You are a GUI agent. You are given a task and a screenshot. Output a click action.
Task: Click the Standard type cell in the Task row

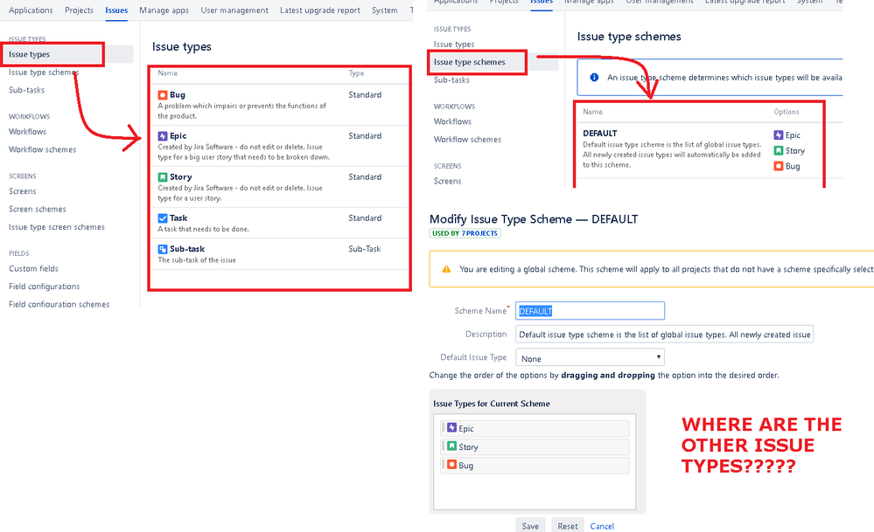pos(365,218)
